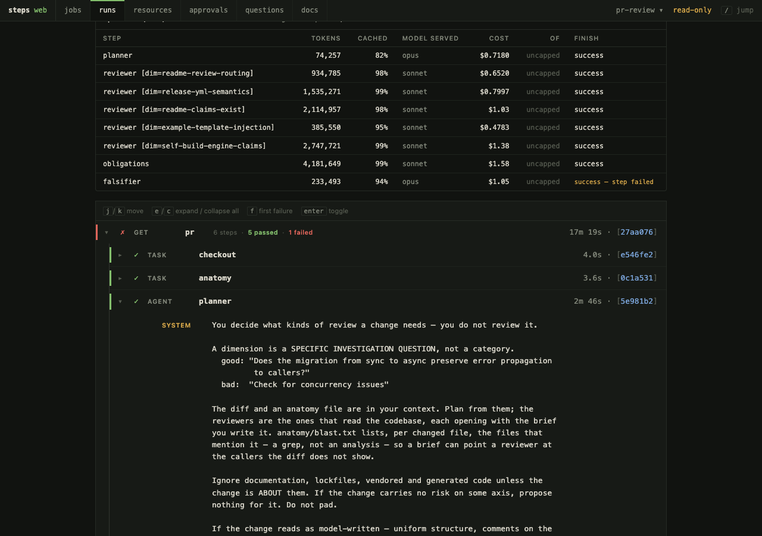This screenshot has width=762, height=536.
Task: Select the runs tab
Action: [107, 10]
